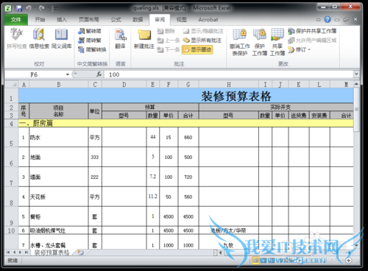
Task: Click vertical scrollbar up arrow
Action: [x=356, y=84]
